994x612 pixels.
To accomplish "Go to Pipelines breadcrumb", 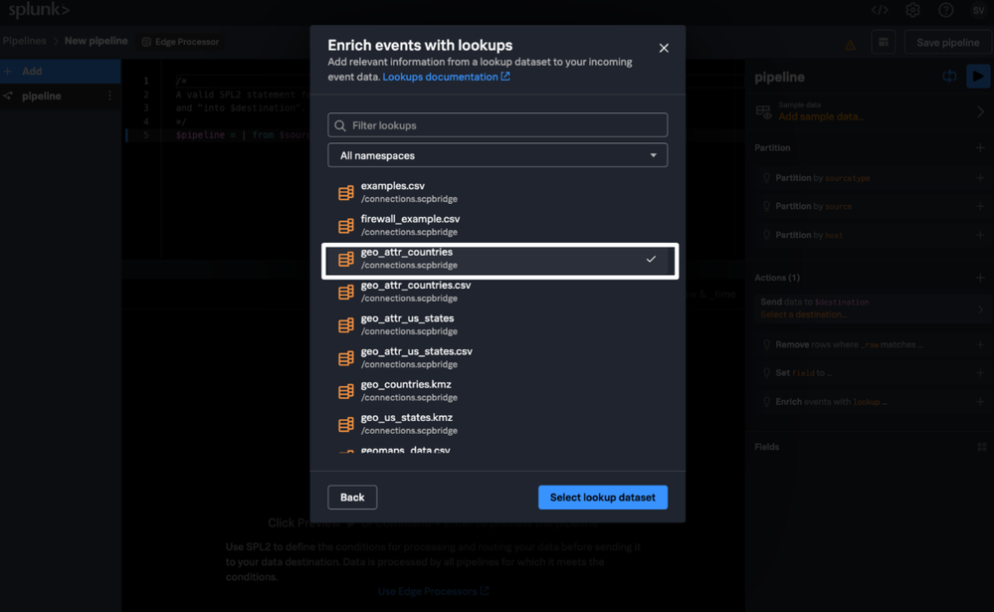I will pos(24,41).
